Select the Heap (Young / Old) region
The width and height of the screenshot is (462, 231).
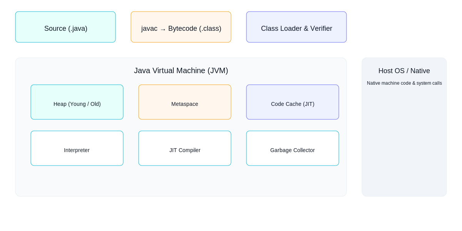click(x=77, y=102)
